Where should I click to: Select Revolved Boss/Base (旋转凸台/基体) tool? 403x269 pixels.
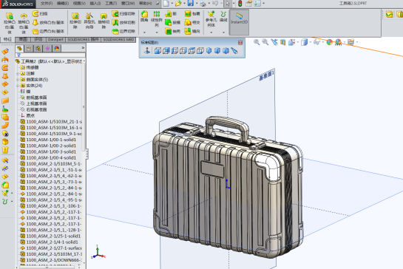[24, 23]
